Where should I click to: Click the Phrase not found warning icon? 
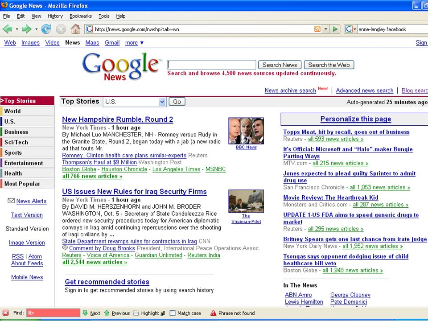pyautogui.click(x=213, y=313)
